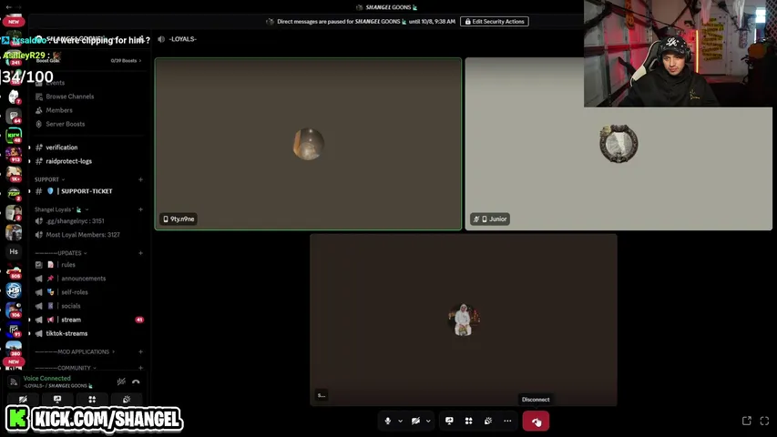Enter full screen for the call

click(x=764, y=421)
